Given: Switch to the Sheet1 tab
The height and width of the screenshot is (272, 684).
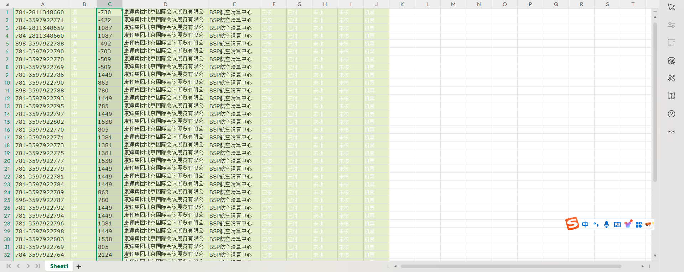Looking at the screenshot, I should click(x=59, y=266).
